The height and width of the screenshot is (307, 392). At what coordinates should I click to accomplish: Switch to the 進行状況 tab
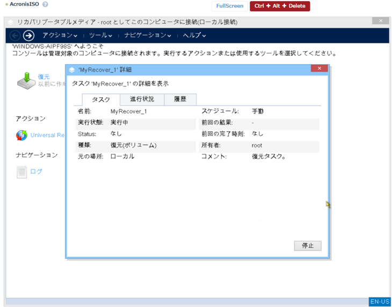point(142,99)
